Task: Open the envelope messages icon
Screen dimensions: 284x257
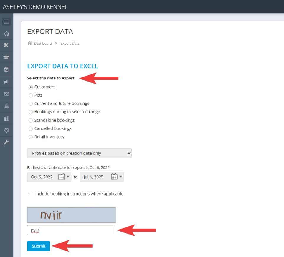Action: click(x=6, y=94)
